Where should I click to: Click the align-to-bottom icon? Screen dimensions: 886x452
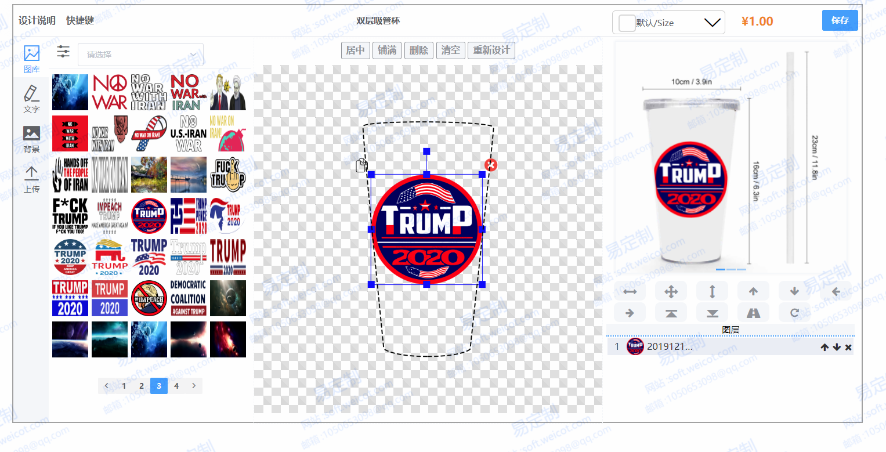[712, 313]
